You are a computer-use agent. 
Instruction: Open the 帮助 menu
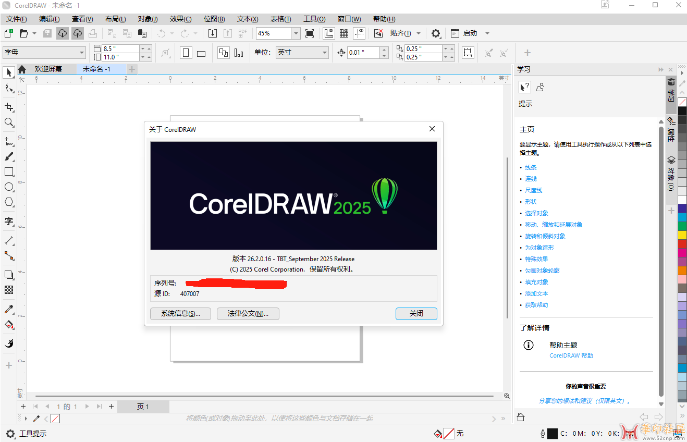pyautogui.click(x=384, y=19)
